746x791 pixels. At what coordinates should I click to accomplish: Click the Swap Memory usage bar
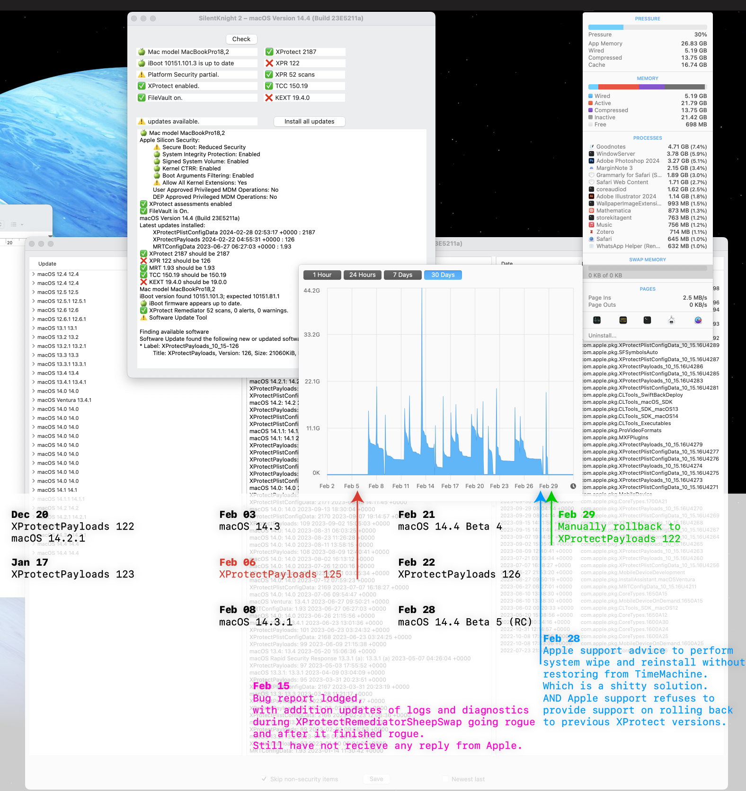pos(648,268)
